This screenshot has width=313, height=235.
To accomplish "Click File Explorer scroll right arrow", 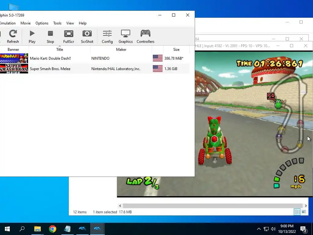I will pos(306,206).
